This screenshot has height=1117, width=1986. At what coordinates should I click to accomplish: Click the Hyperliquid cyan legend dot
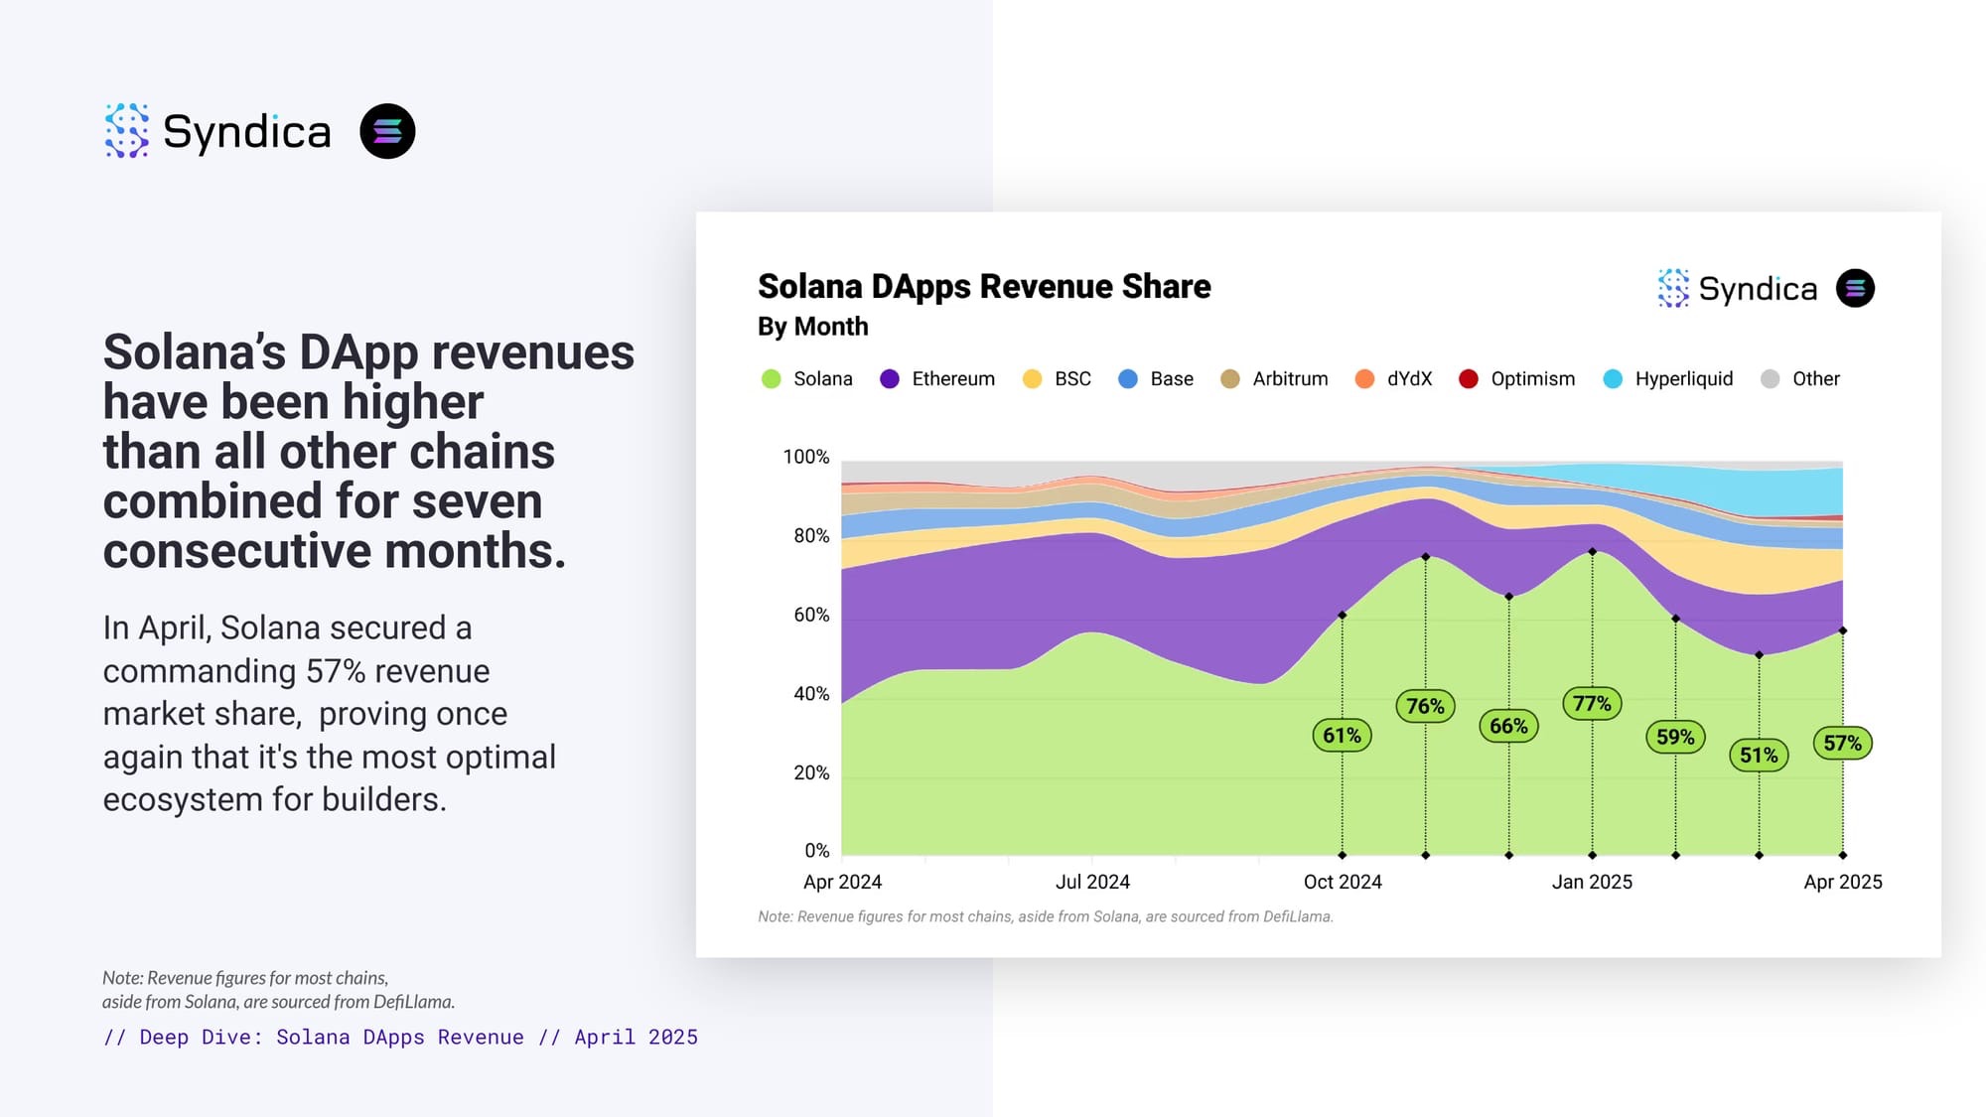tap(1613, 379)
